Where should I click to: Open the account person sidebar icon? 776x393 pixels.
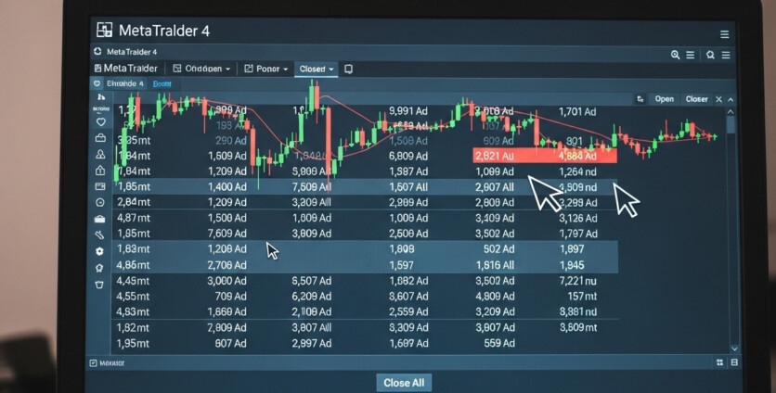point(100,154)
